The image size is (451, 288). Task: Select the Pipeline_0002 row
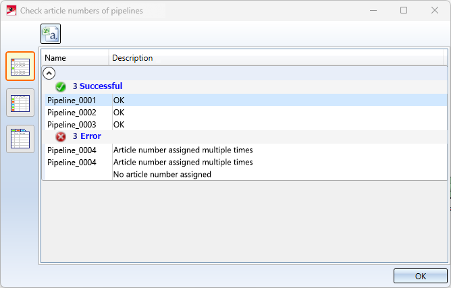pyautogui.click(x=72, y=113)
